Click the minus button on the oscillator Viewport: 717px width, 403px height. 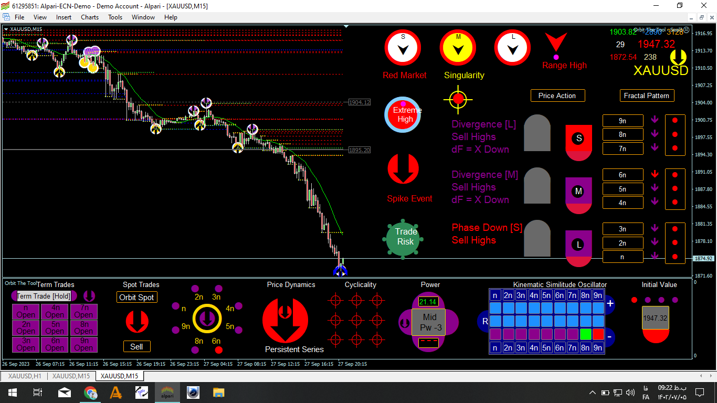pos(610,336)
